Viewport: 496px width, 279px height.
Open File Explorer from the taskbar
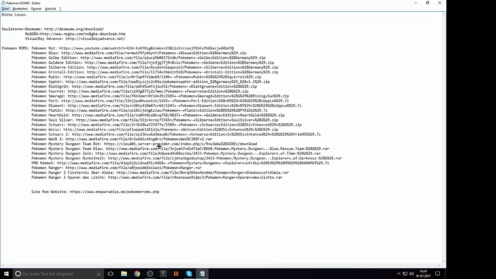pos(124,274)
